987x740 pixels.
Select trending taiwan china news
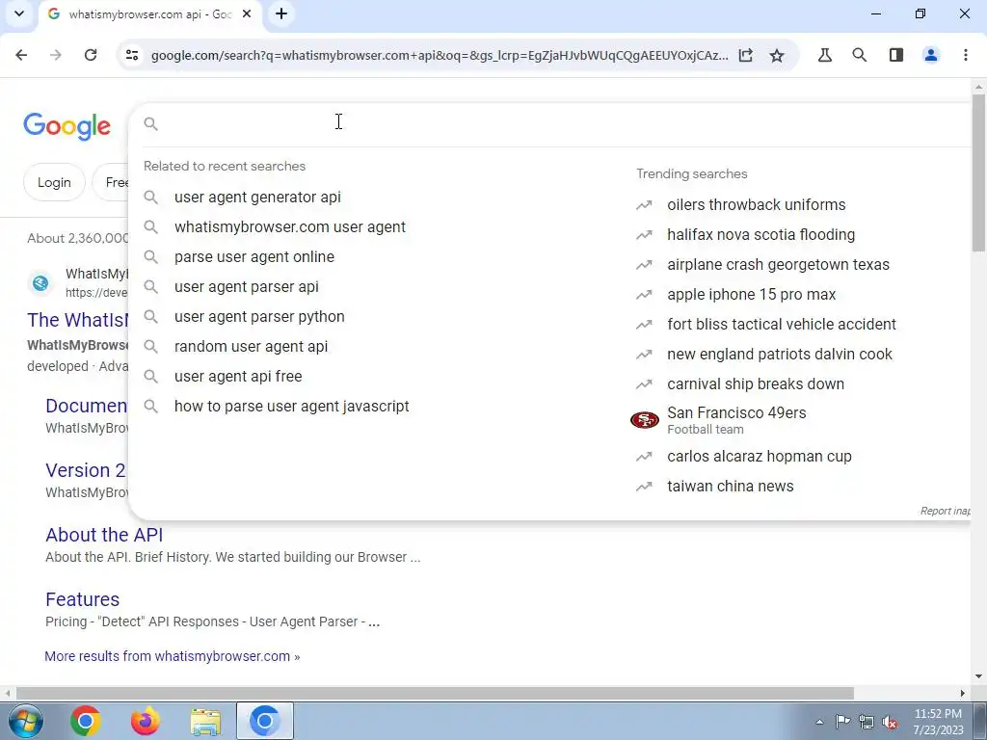click(x=731, y=487)
